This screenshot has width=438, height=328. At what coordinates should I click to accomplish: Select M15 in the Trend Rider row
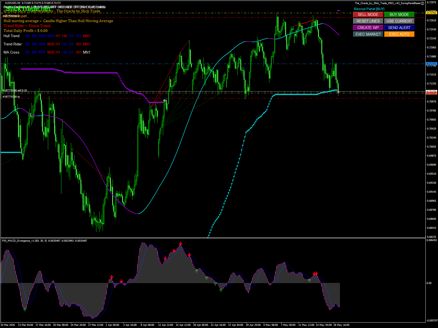pos(42,44)
